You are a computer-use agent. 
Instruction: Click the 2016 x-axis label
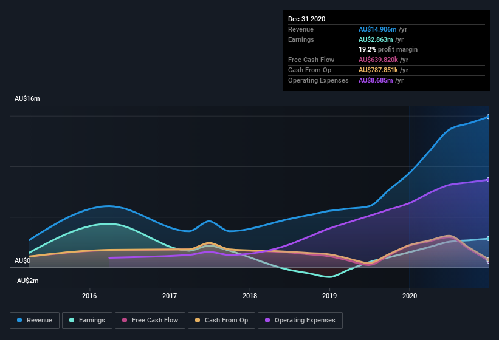pos(89,296)
